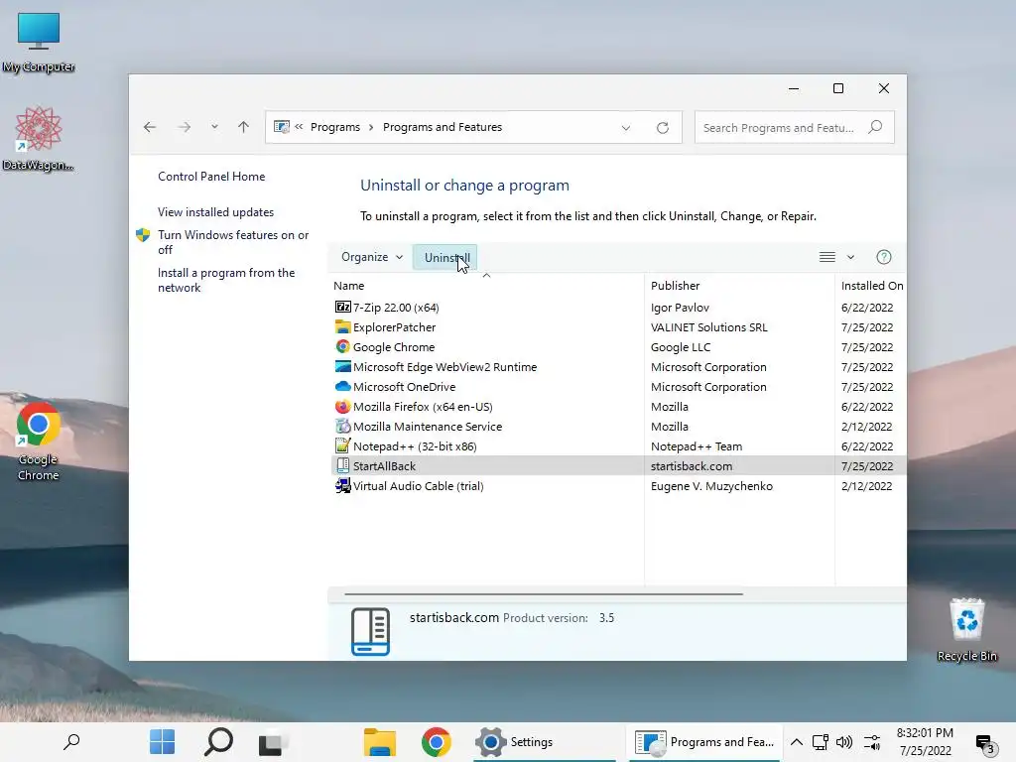Click the Control Panel icon in the address bar
Viewport: 1016px width, 762px height.
click(x=281, y=127)
